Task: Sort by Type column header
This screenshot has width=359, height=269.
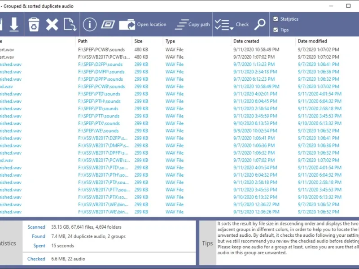Action: click(x=170, y=41)
